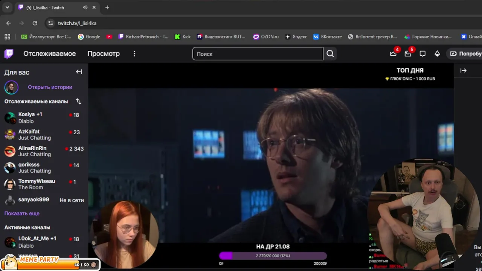Open the offline sanyaok999 channel
Viewport: 482px width, 271px height.
pyautogui.click(x=44, y=200)
